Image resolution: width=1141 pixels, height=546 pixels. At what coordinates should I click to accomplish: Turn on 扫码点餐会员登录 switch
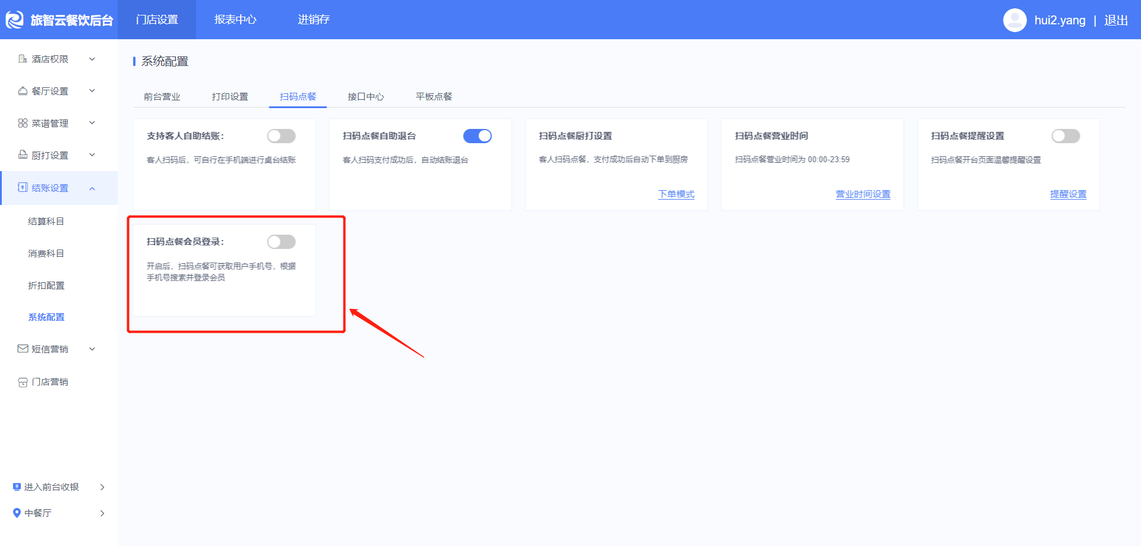[x=281, y=242]
